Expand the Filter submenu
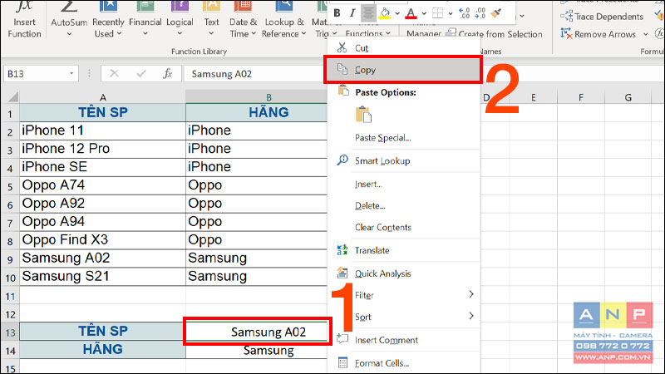Screen dimensions: 665x374 403,295
